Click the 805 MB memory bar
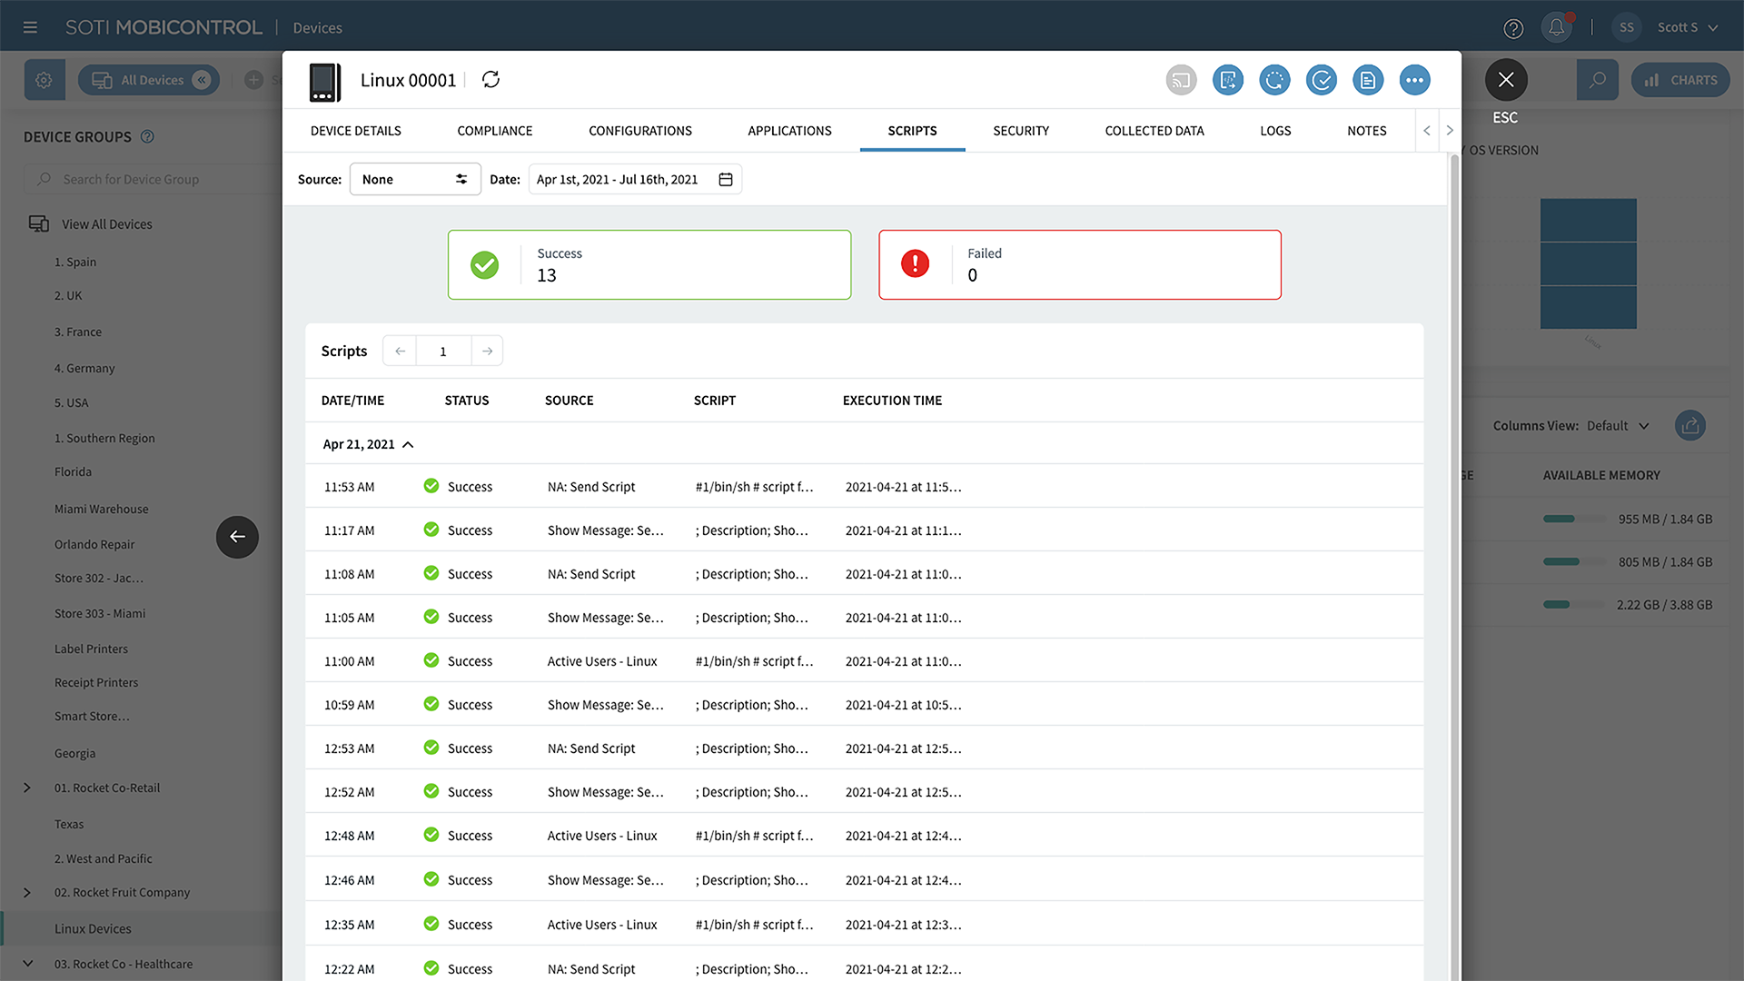Screen dimensions: 1744x981 click(x=1574, y=561)
